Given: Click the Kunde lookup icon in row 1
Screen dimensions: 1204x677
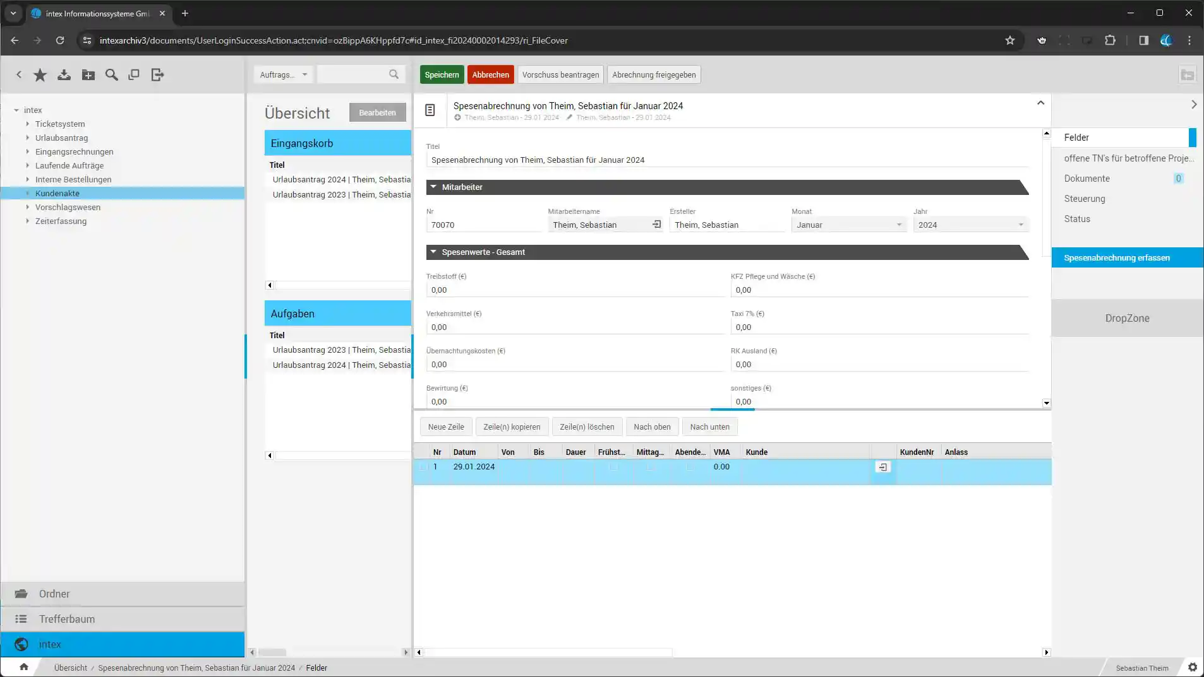Looking at the screenshot, I should [x=882, y=468].
